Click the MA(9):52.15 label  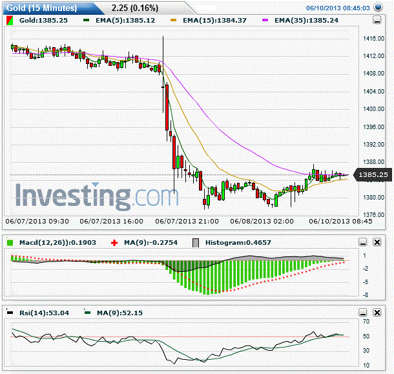click(x=119, y=313)
